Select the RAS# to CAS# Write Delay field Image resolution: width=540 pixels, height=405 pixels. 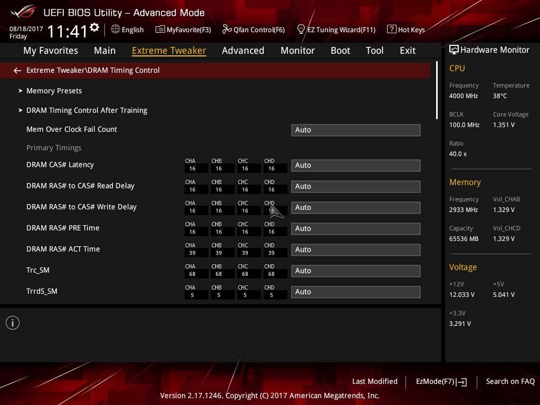tap(356, 208)
